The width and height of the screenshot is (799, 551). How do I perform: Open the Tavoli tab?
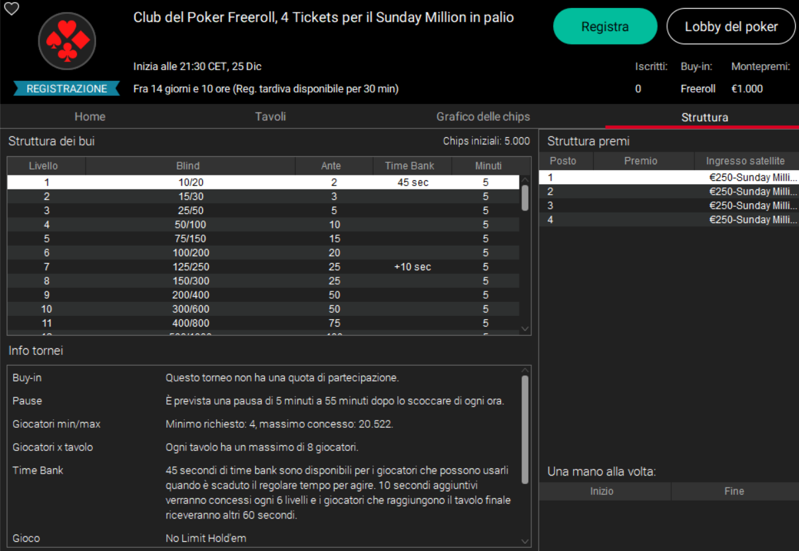(x=270, y=117)
